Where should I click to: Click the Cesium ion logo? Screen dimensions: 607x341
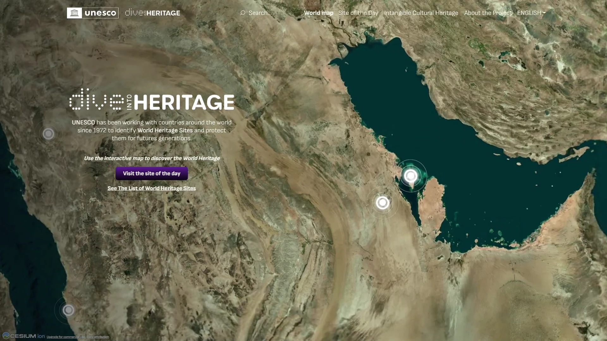click(x=24, y=336)
